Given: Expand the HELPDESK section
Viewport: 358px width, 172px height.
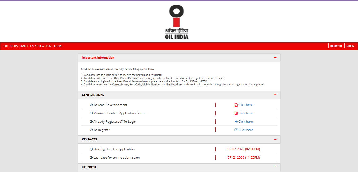Looking at the screenshot, I should [275, 167].
